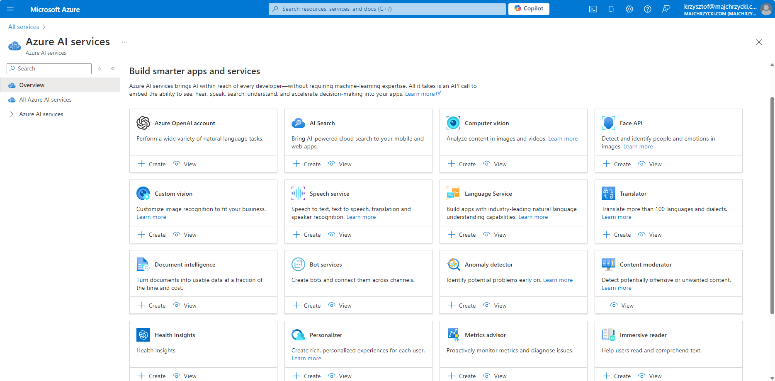Open the notifications bell
The image size is (775, 381).
point(611,9)
